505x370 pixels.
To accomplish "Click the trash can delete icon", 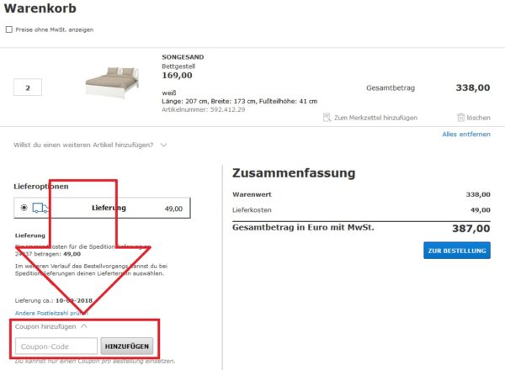I will point(460,118).
